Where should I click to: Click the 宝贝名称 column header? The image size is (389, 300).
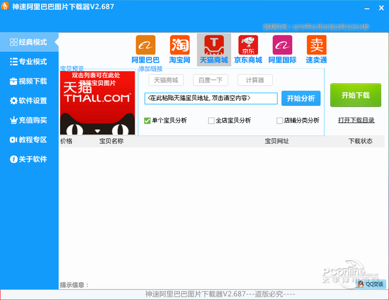pyautogui.click(x=111, y=141)
